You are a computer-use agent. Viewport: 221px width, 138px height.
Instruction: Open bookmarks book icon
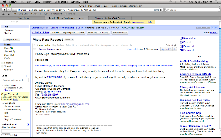click(4, 14)
